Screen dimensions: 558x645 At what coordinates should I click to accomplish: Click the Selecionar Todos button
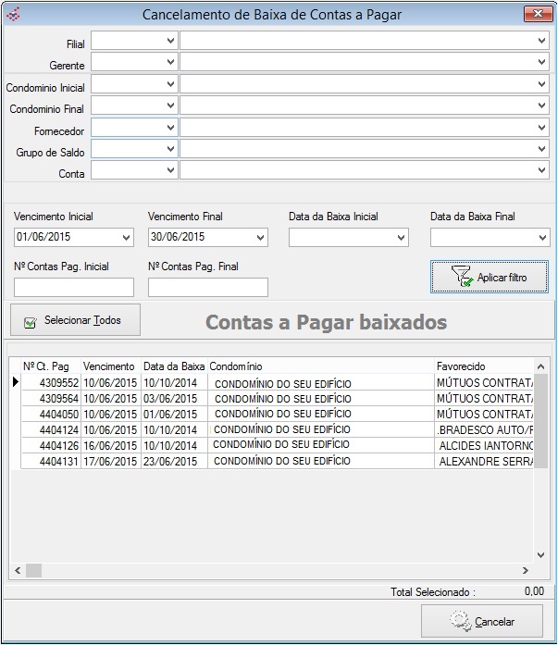click(x=74, y=320)
